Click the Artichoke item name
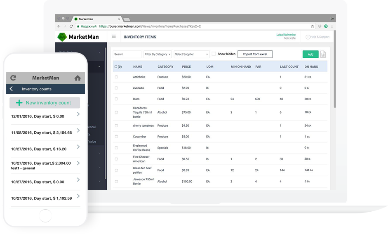Viewport: 388px width, 234px height. click(x=139, y=77)
